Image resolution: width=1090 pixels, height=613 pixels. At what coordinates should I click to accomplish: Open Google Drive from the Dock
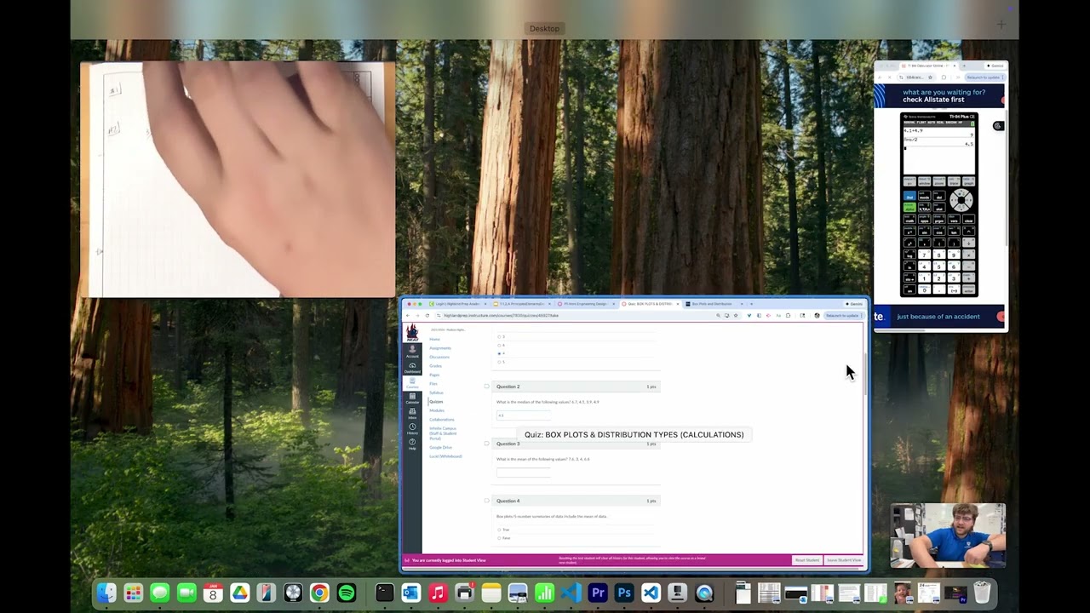239,593
